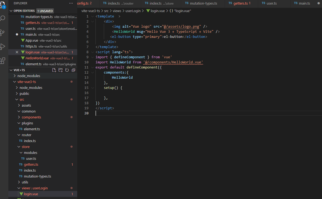Screen dimensions: 322x199
Task: Expand the assets folder
Action: pyautogui.click(x=26, y=105)
